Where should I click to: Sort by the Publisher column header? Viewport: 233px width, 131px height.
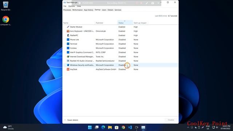(x=106, y=23)
